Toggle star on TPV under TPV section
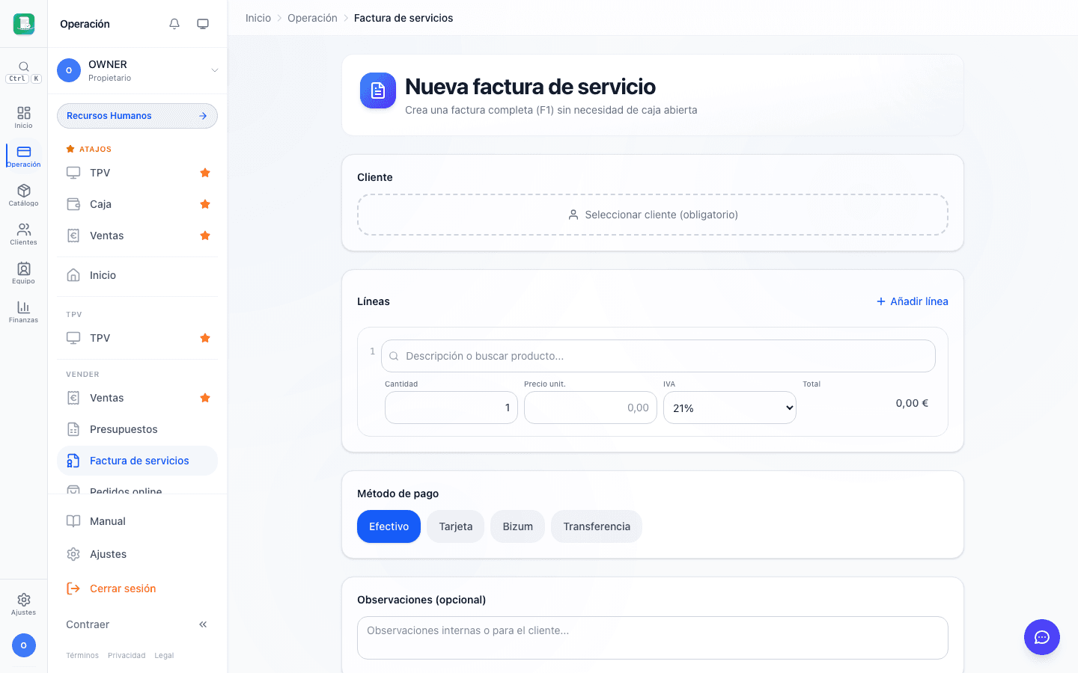The width and height of the screenshot is (1078, 673). pos(205,338)
